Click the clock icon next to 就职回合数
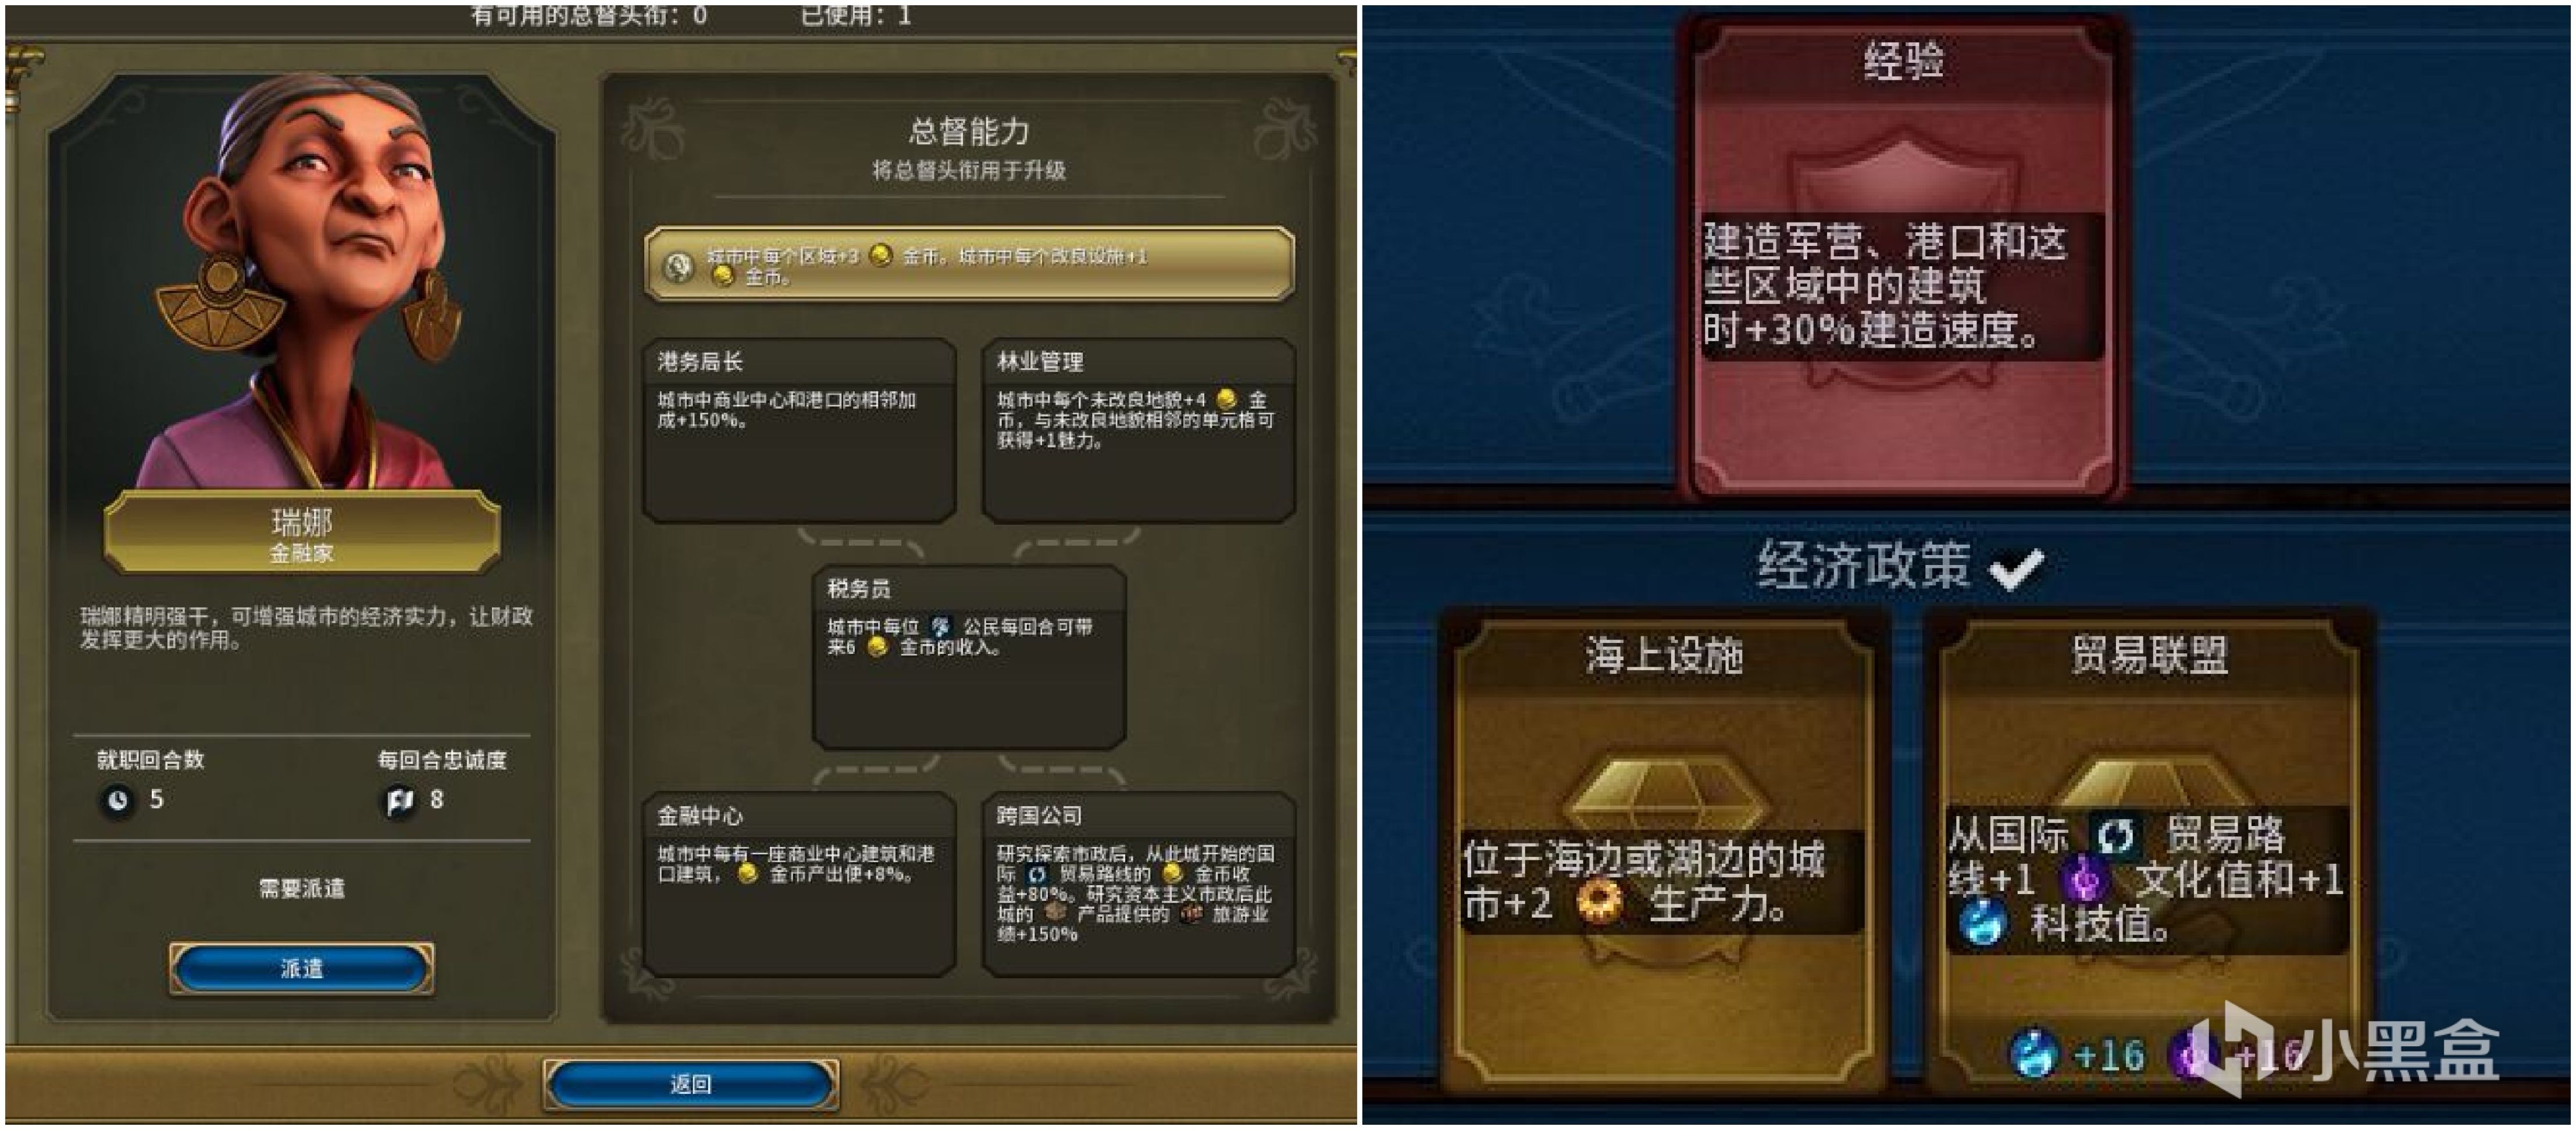The image size is (2576, 1130). [118, 800]
